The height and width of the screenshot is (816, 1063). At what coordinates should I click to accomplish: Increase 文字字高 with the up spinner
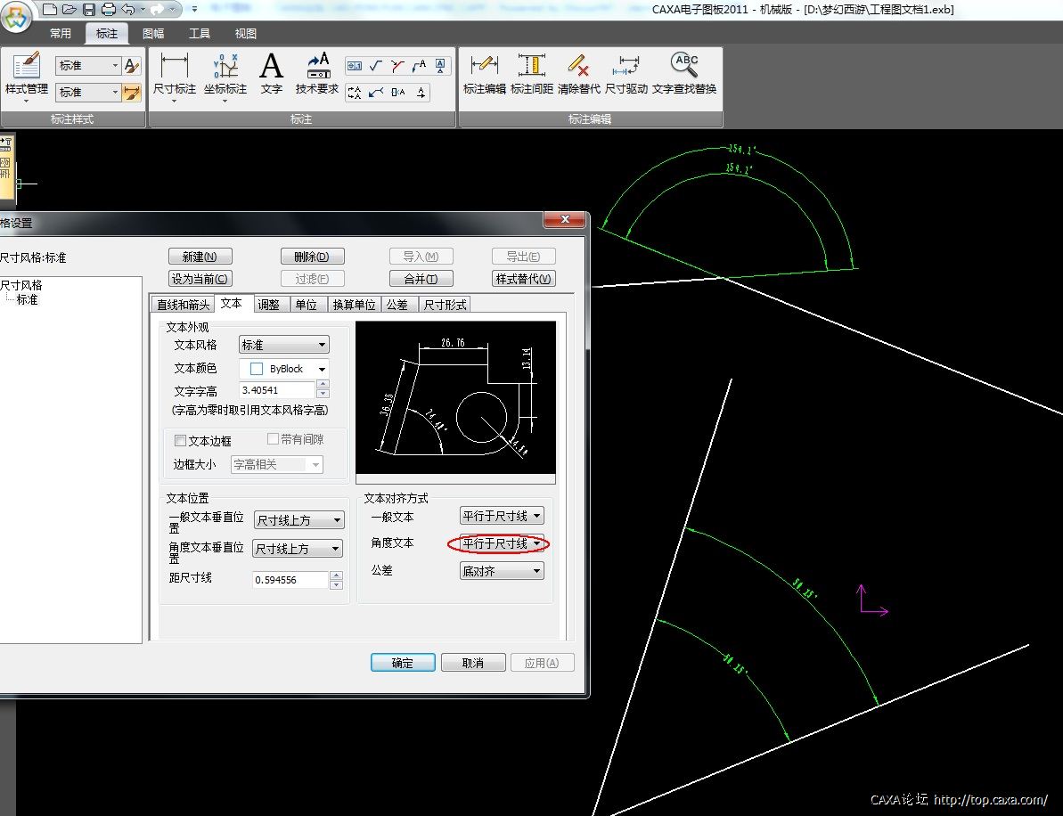(323, 385)
